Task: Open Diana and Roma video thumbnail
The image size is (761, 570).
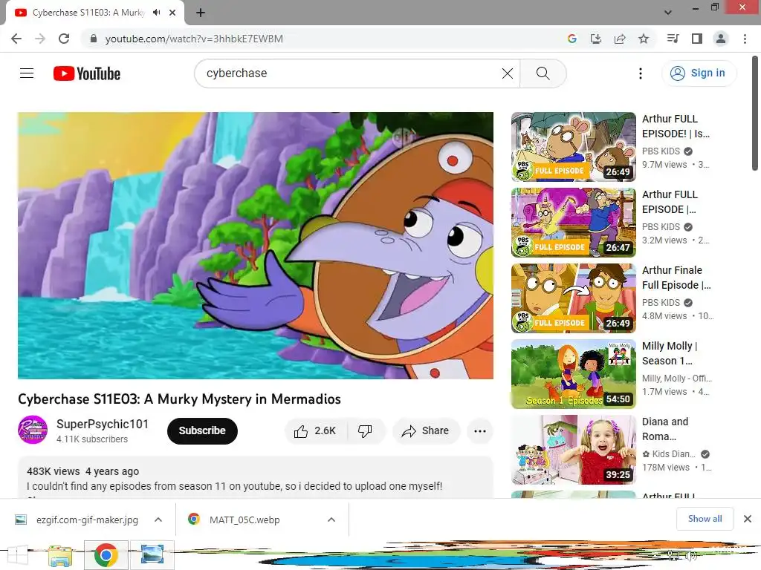Action: (x=574, y=449)
